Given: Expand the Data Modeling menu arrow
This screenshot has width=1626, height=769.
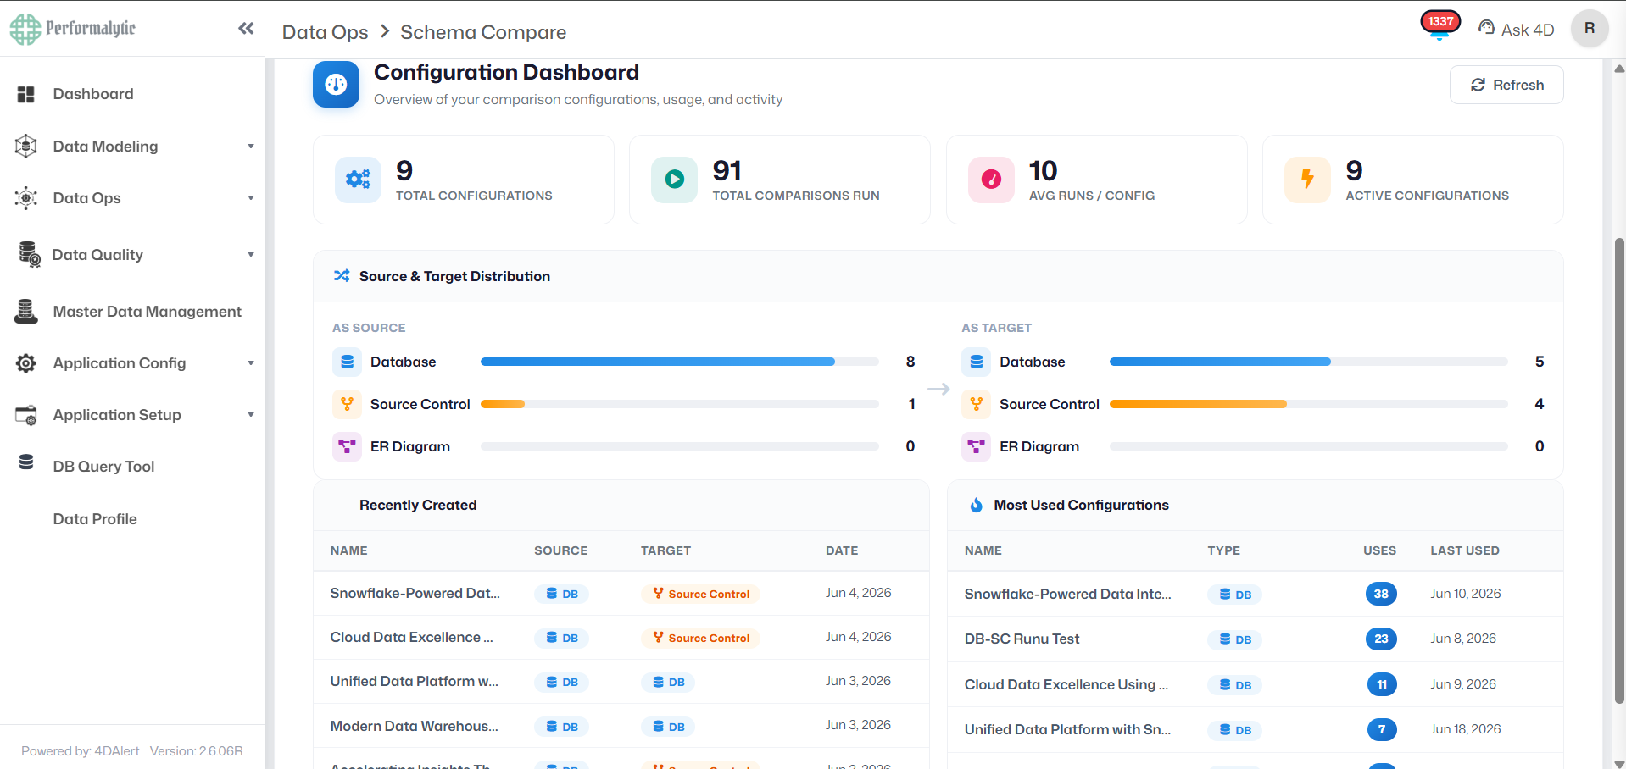Looking at the screenshot, I should (251, 147).
